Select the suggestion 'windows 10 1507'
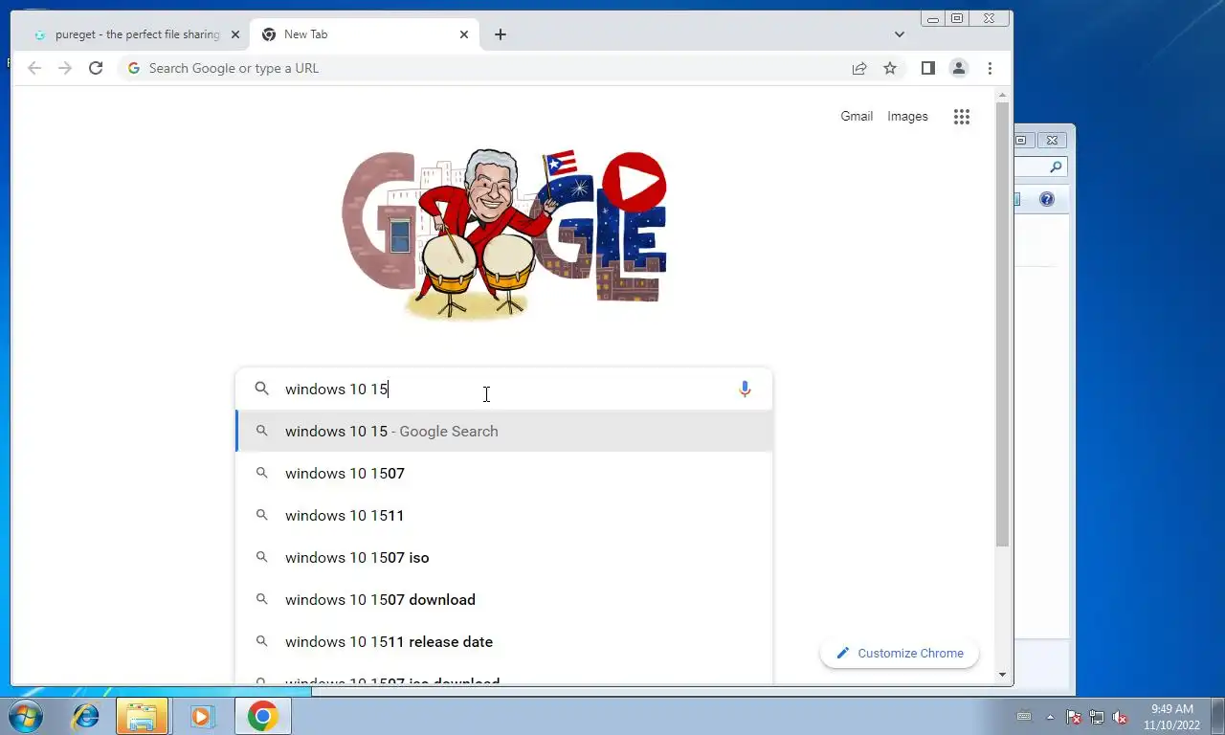This screenshot has height=735, width=1225. pyautogui.click(x=504, y=474)
